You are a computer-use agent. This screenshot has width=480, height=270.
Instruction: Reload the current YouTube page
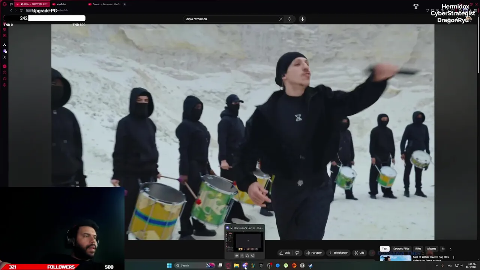tap(21, 10)
